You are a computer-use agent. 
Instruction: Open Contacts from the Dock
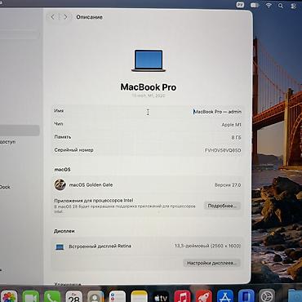tap(95, 296)
